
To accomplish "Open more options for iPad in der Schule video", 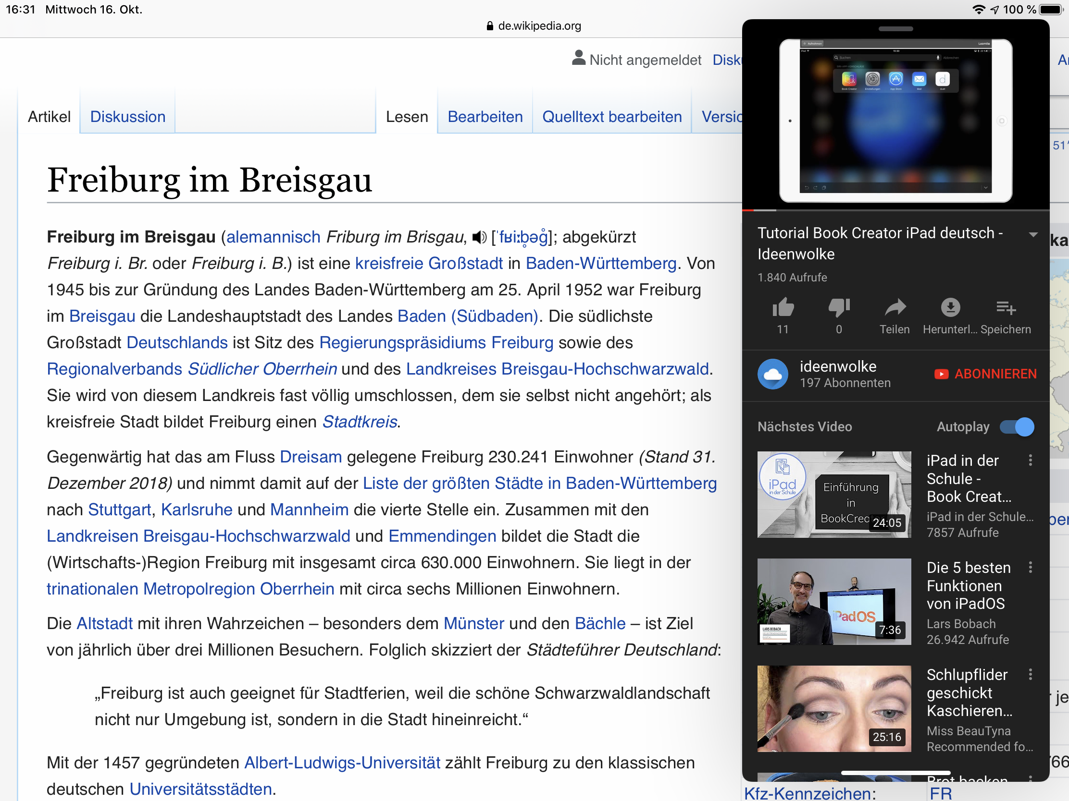I will 1031,460.
